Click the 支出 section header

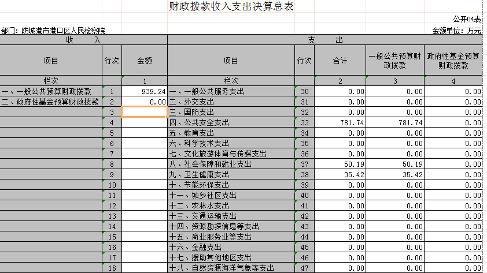325,40
